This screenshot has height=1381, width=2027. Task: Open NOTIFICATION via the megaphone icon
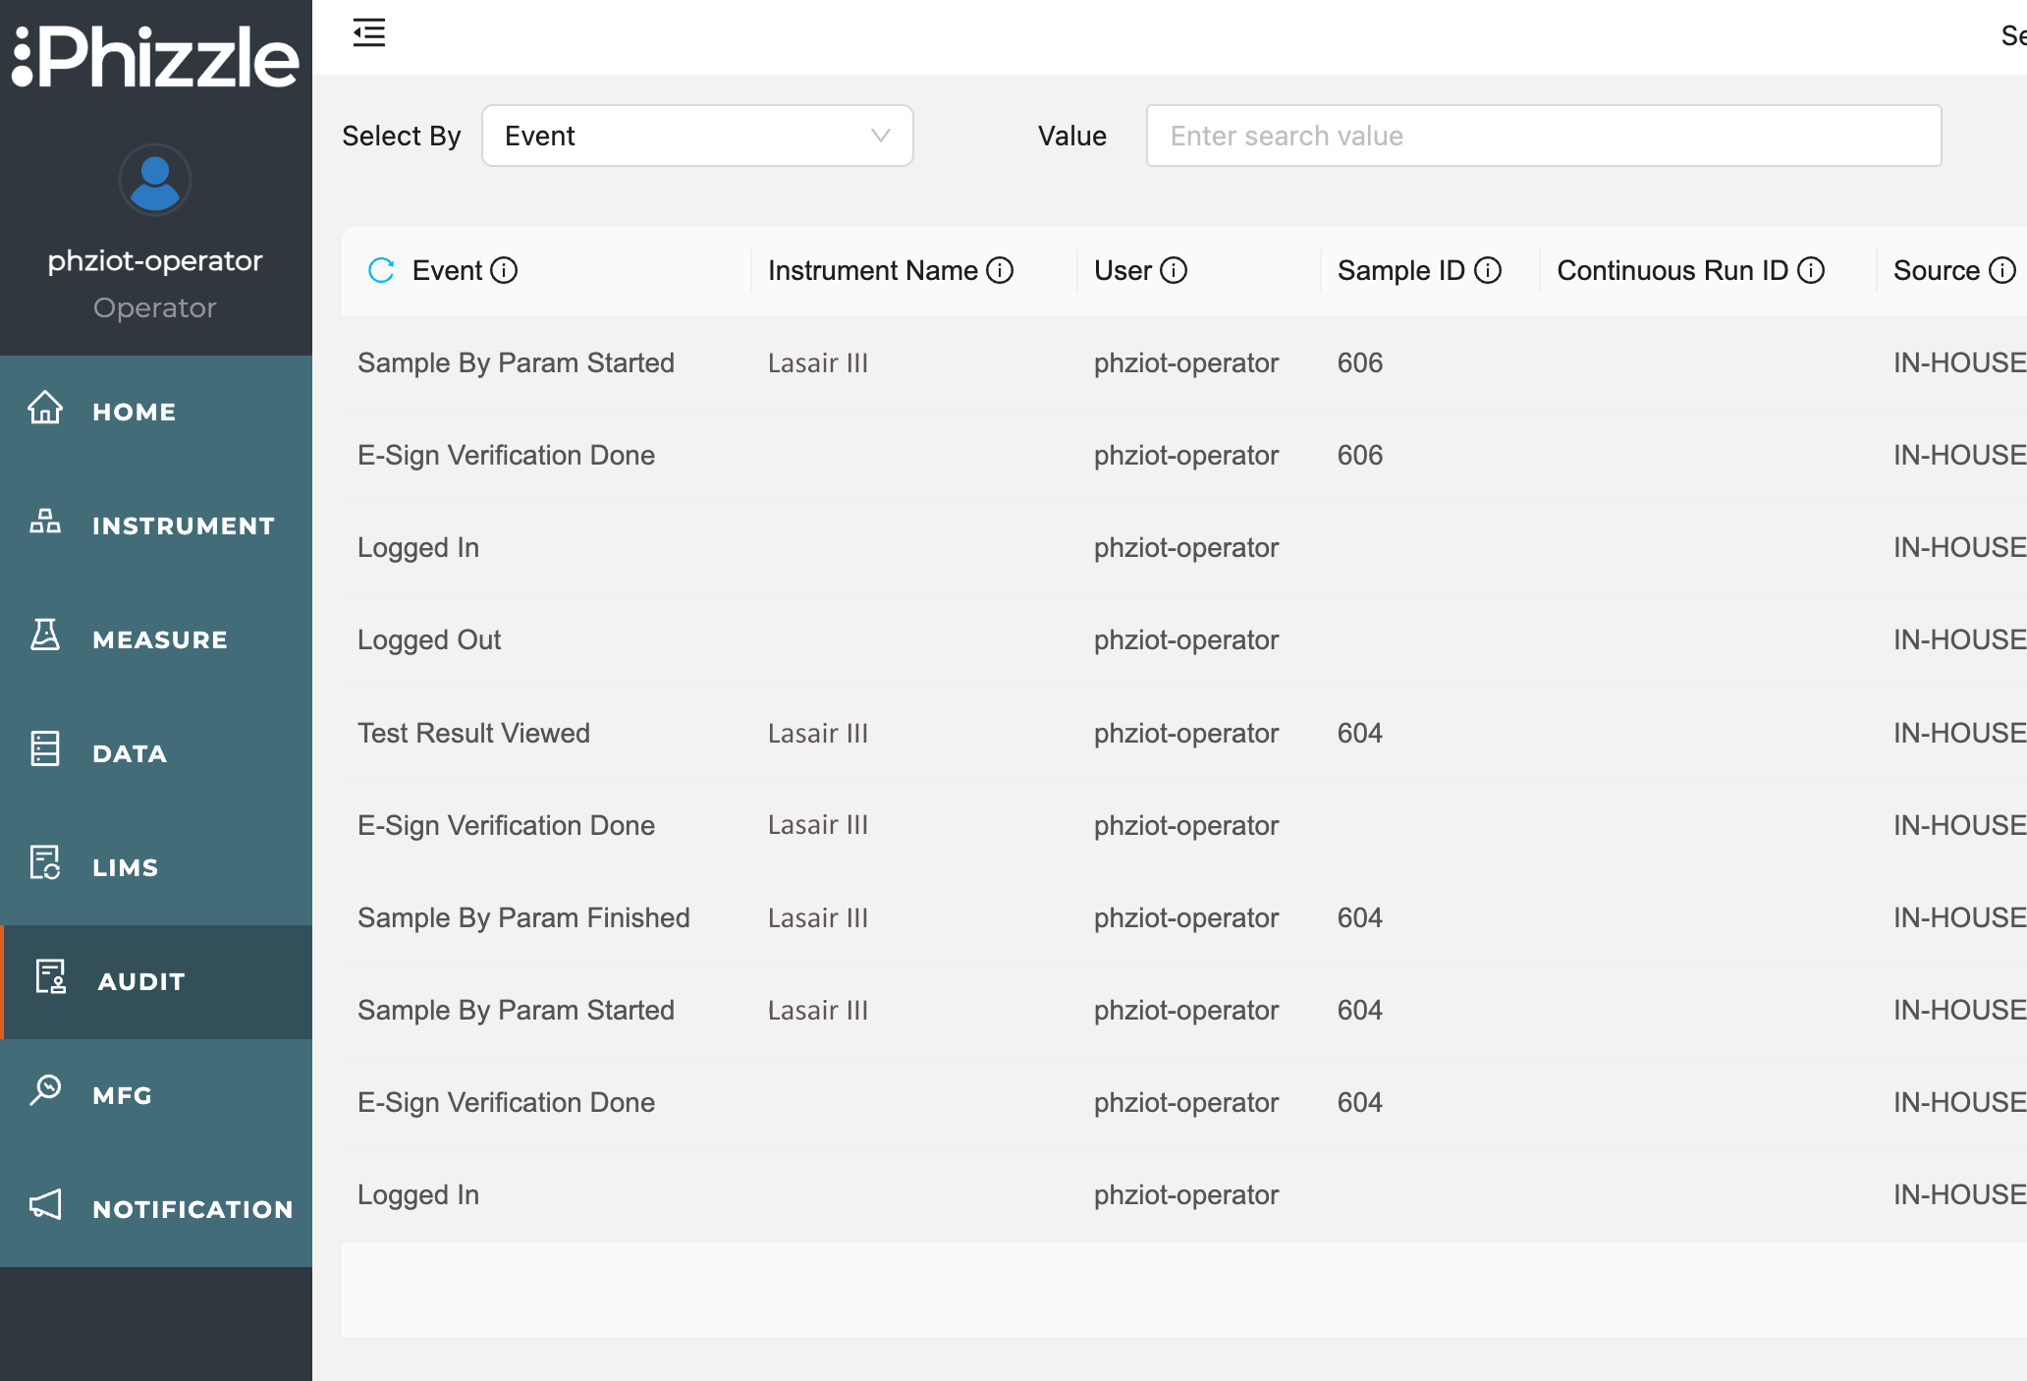point(44,1208)
